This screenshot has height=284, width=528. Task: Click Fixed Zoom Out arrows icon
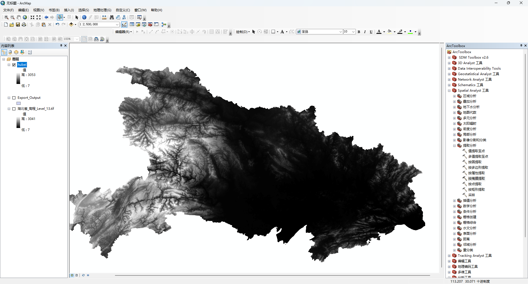click(x=38, y=17)
